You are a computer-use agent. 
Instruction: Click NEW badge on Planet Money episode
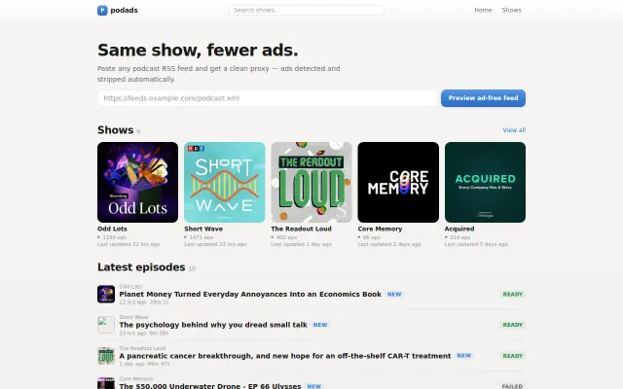point(394,294)
